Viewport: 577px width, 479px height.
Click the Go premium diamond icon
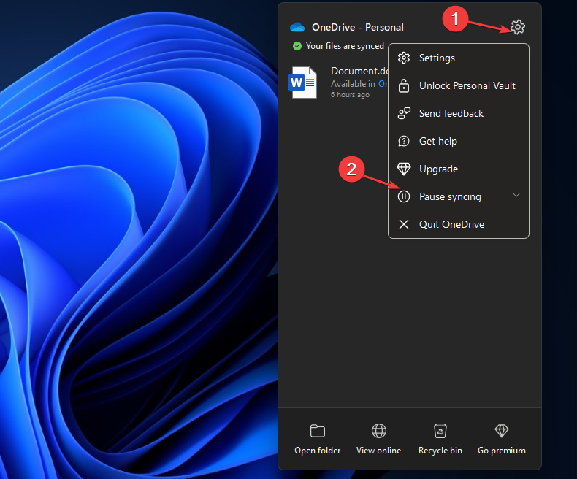(502, 430)
